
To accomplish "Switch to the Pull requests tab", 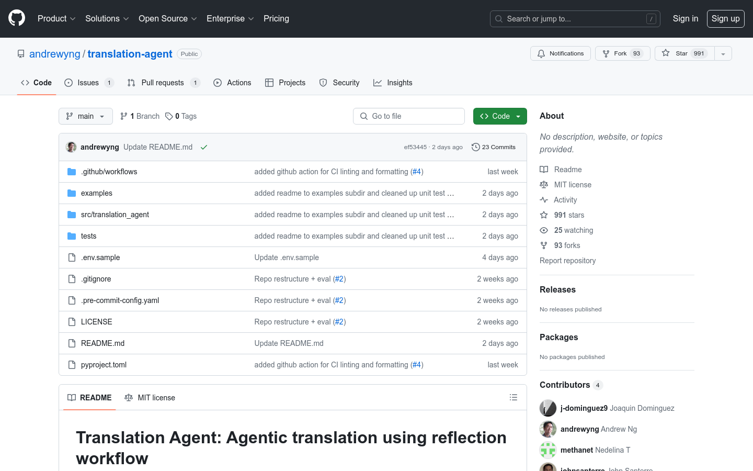I will 163,83.
